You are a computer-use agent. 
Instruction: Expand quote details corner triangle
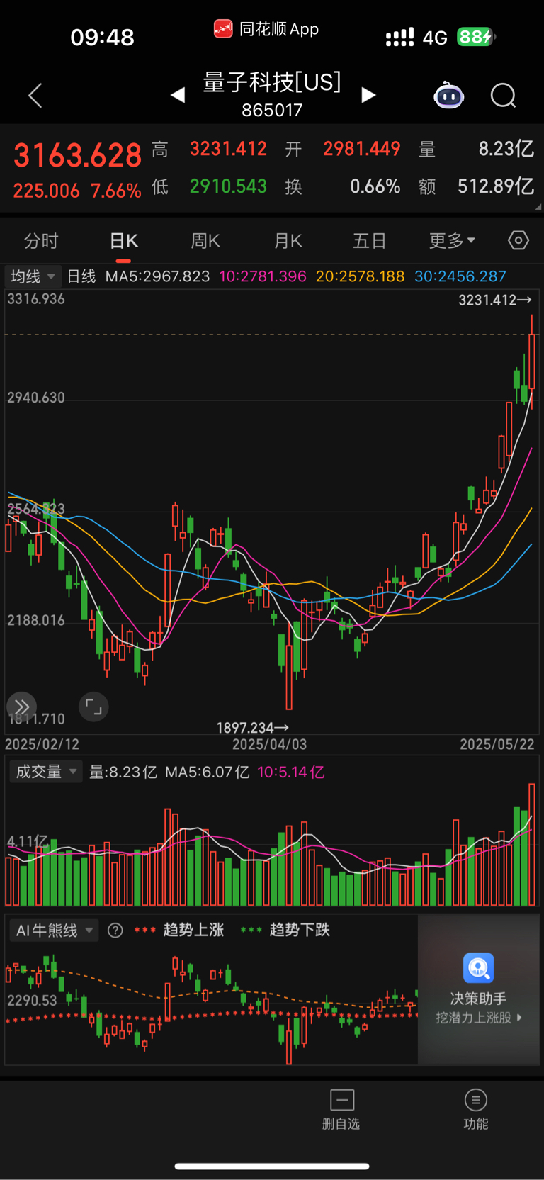point(538,207)
